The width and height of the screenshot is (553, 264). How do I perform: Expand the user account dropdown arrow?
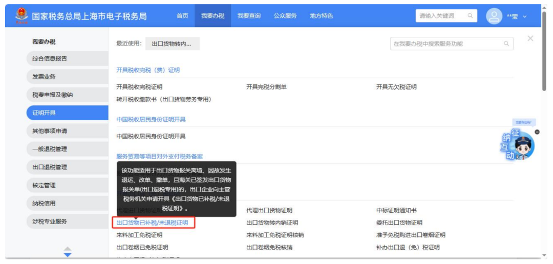point(524,16)
